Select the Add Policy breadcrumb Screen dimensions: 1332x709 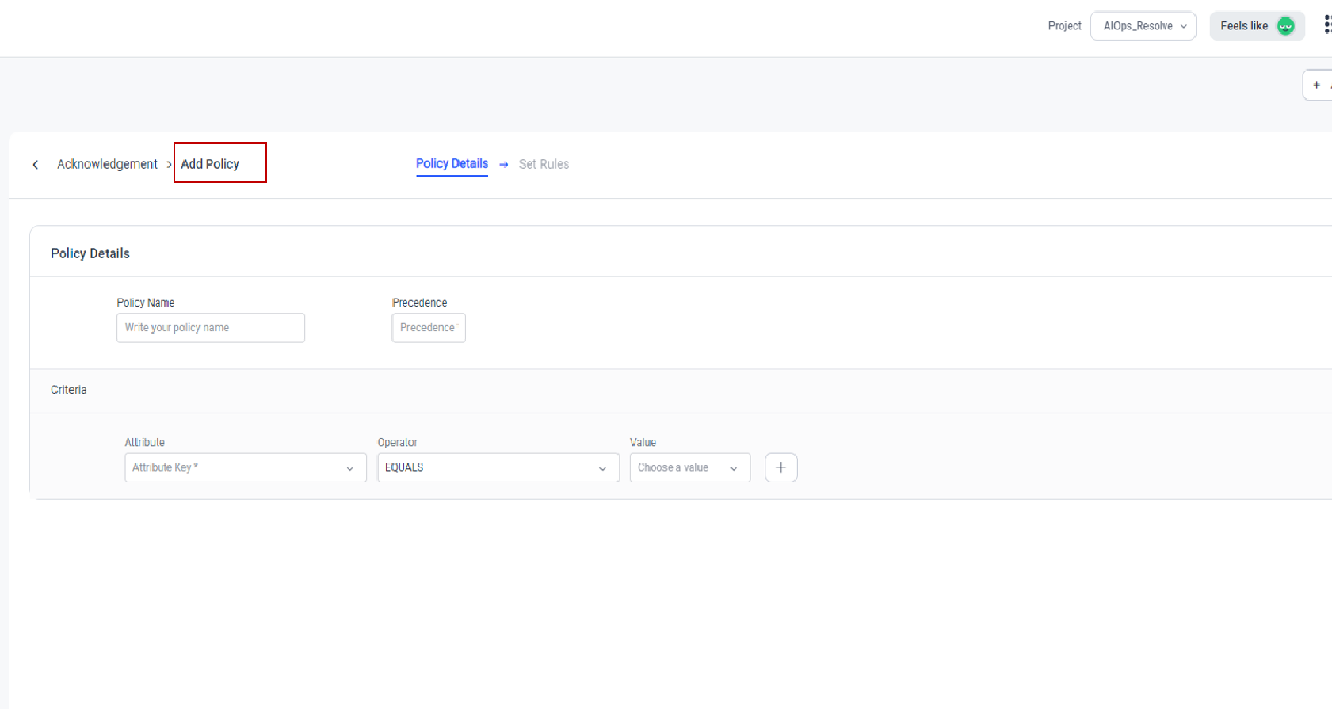pyautogui.click(x=210, y=164)
